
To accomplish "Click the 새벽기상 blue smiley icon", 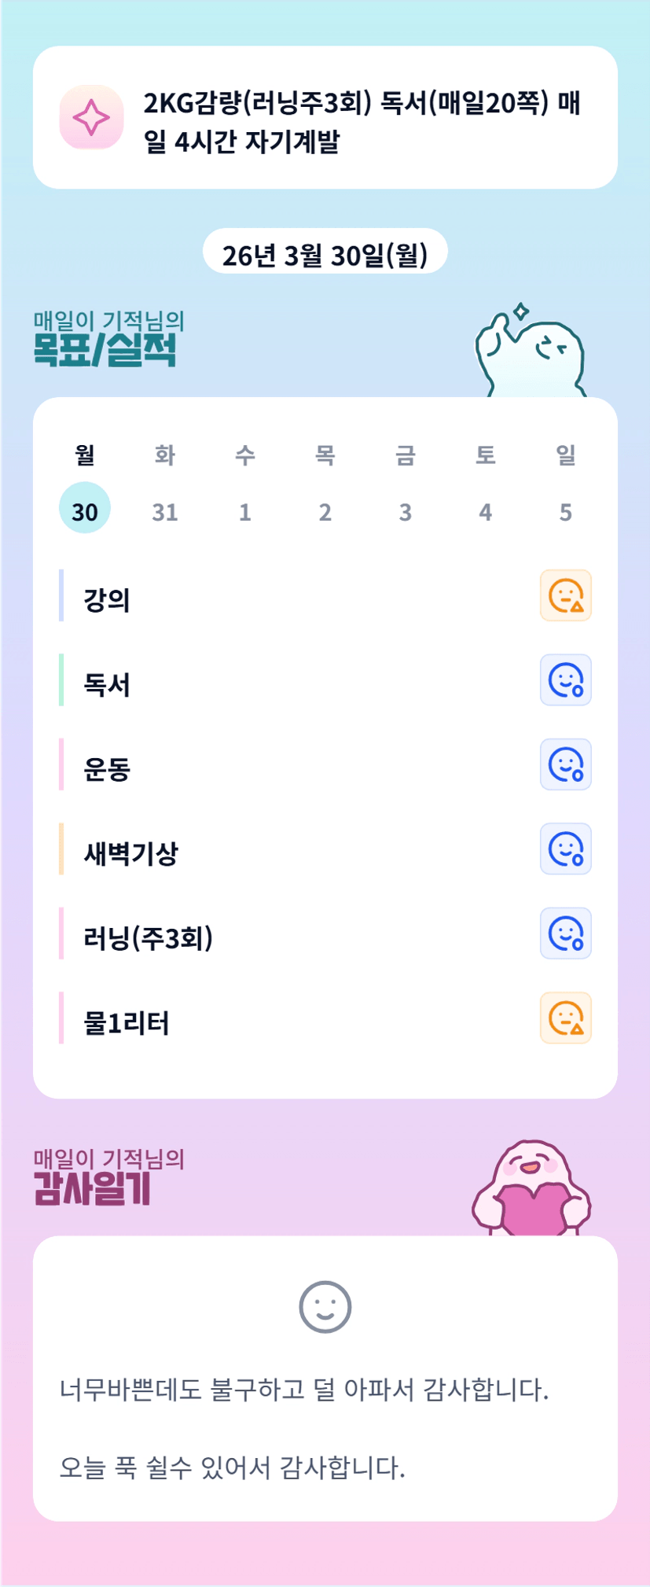I will click(565, 849).
